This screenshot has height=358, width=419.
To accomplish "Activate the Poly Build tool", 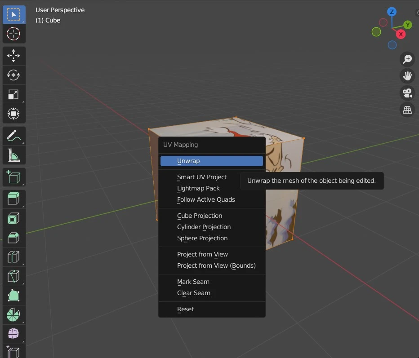I will pos(14,296).
